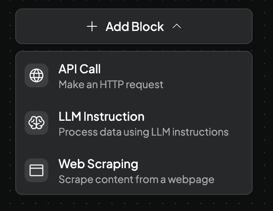The image size is (273, 211).
Task: Pick the browser window icon for Web Scraping
Action: tap(36, 170)
